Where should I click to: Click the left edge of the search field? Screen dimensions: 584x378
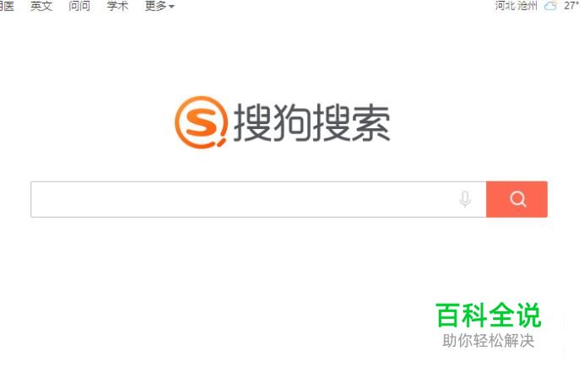(x=35, y=199)
